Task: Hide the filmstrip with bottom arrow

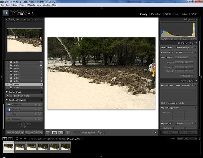Action: coord(101,157)
